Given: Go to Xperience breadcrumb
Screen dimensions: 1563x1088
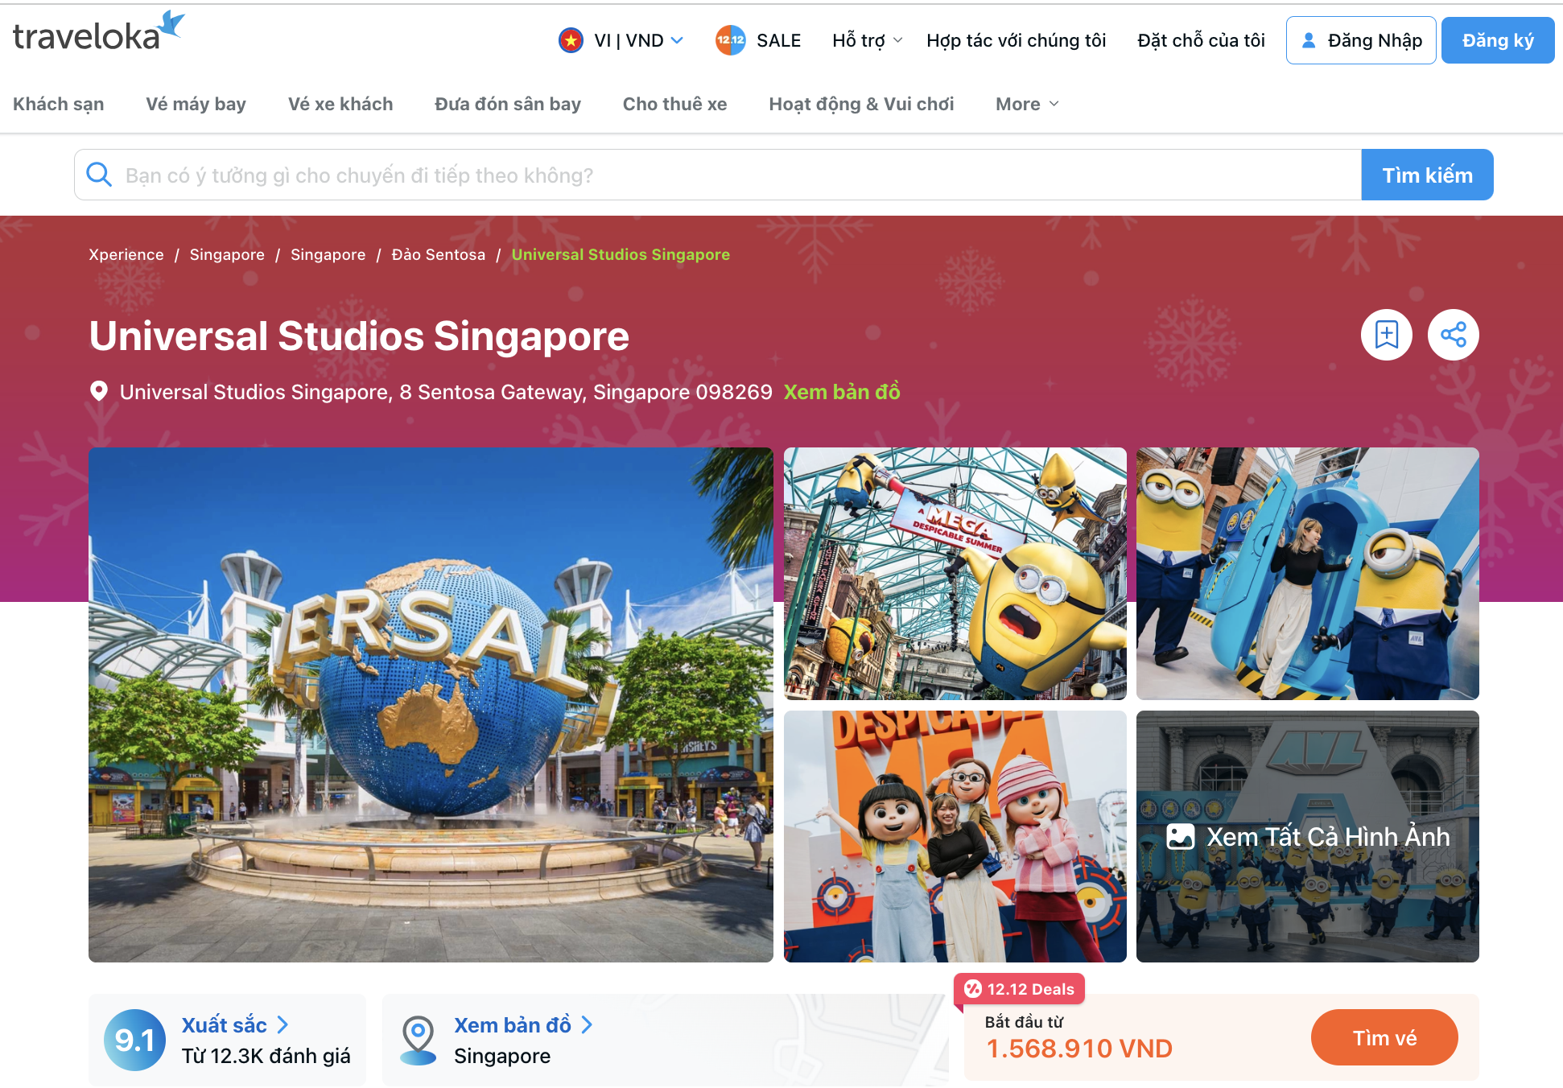Looking at the screenshot, I should pos(126,254).
